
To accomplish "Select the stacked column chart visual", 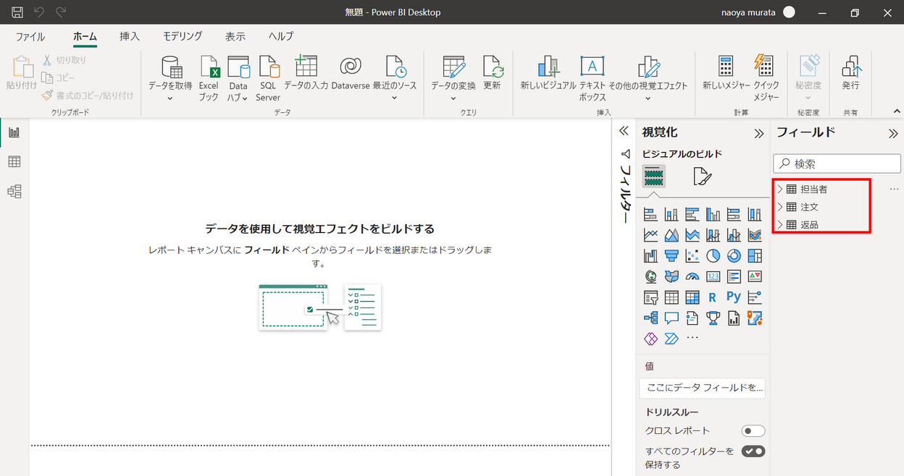I will click(x=671, y=215).
